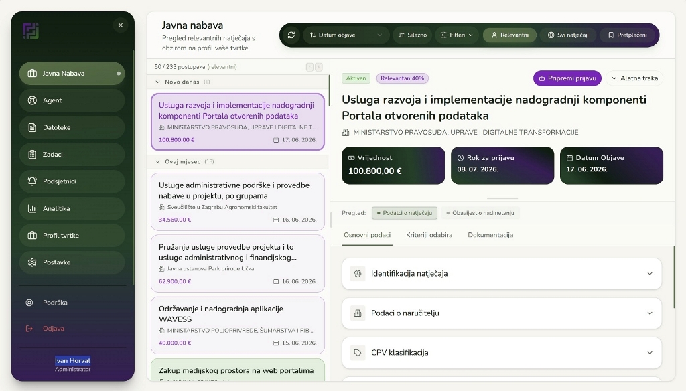The height and width of the screenshot is (391, 686).
Task: Collapse the Ovaj mjesec group
Action: 157,162
